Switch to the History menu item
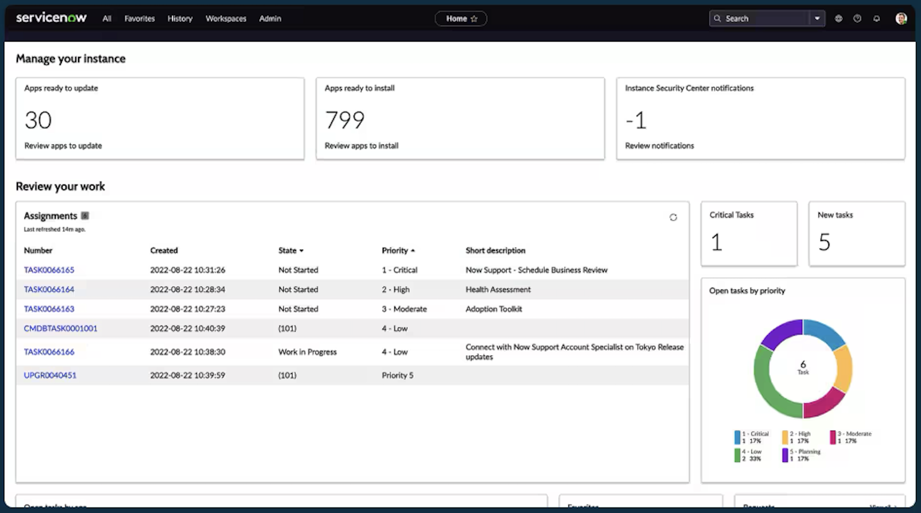921x513 pixels. (x=180, y=18)
